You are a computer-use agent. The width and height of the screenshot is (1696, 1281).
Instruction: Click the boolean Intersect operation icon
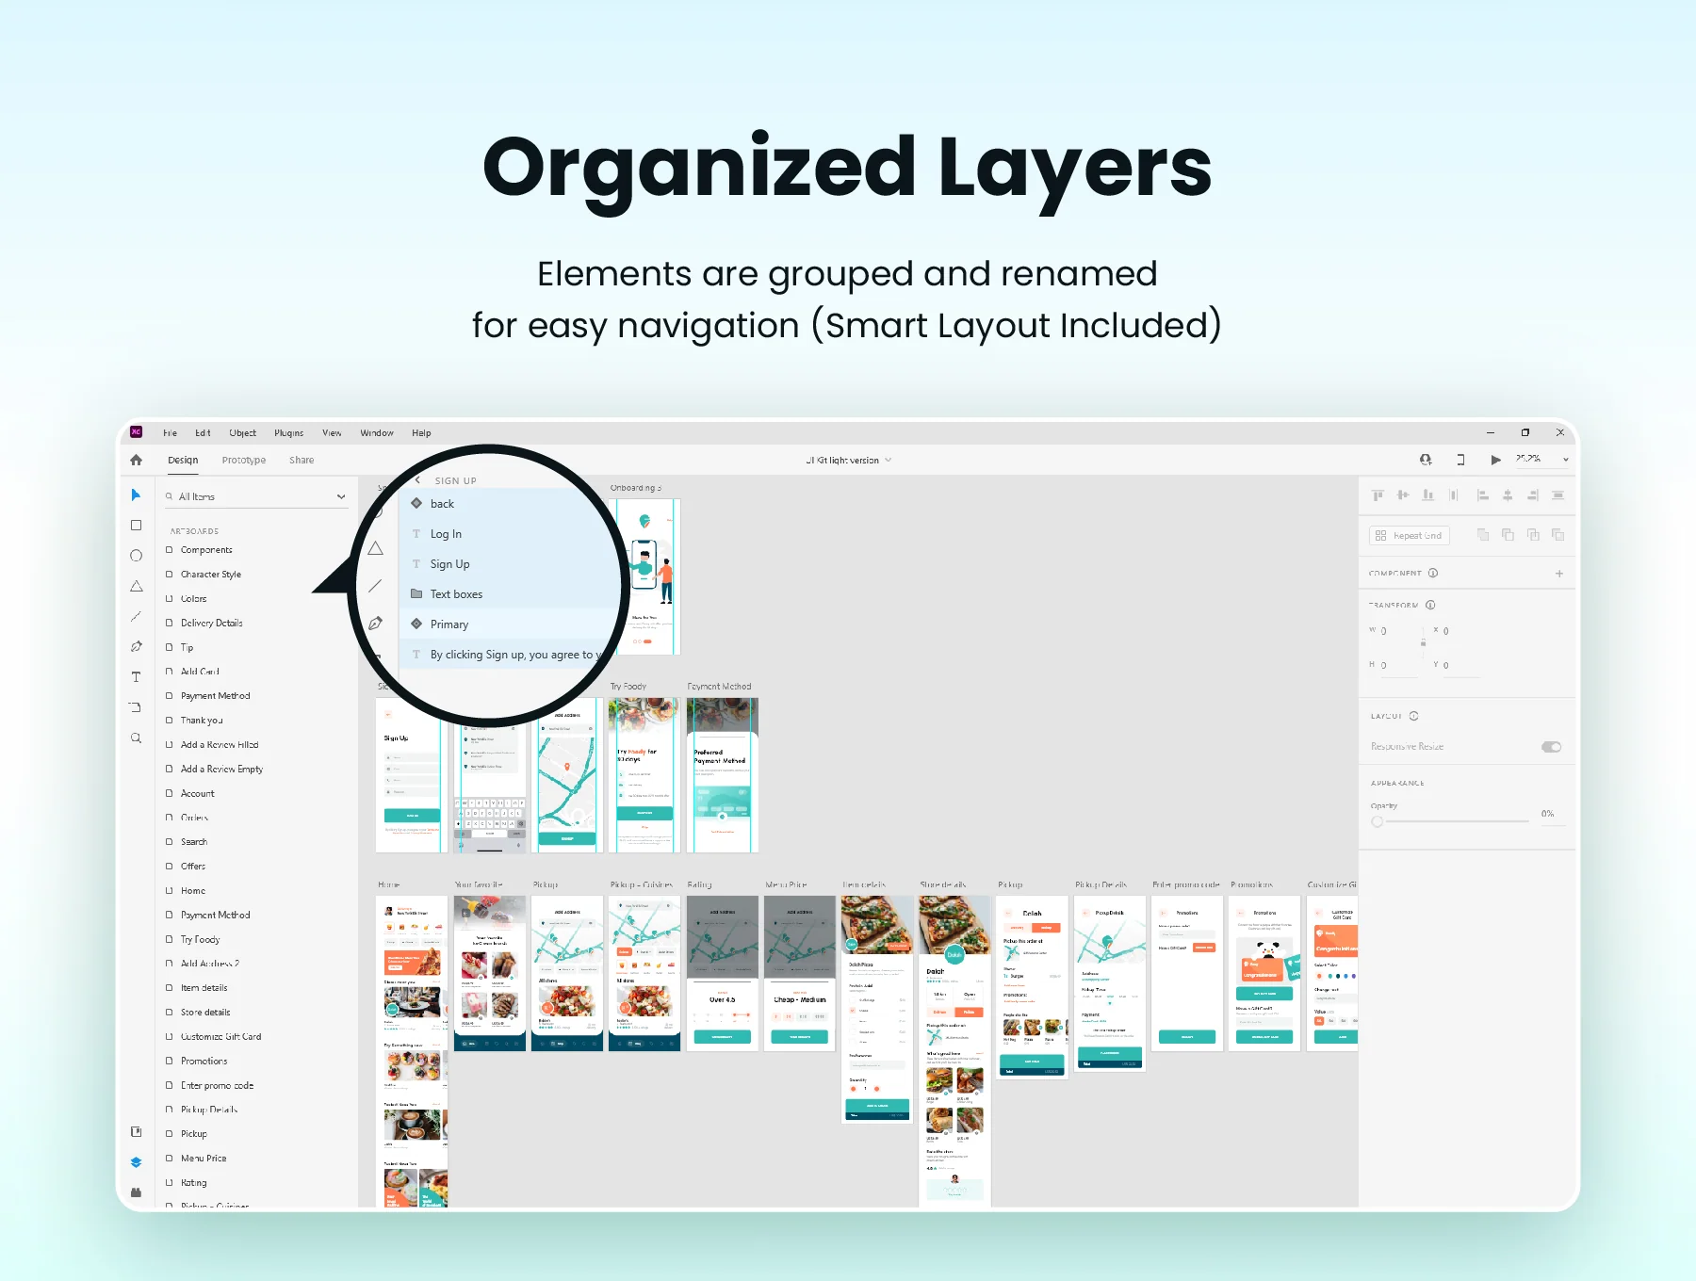point(1533,535)
